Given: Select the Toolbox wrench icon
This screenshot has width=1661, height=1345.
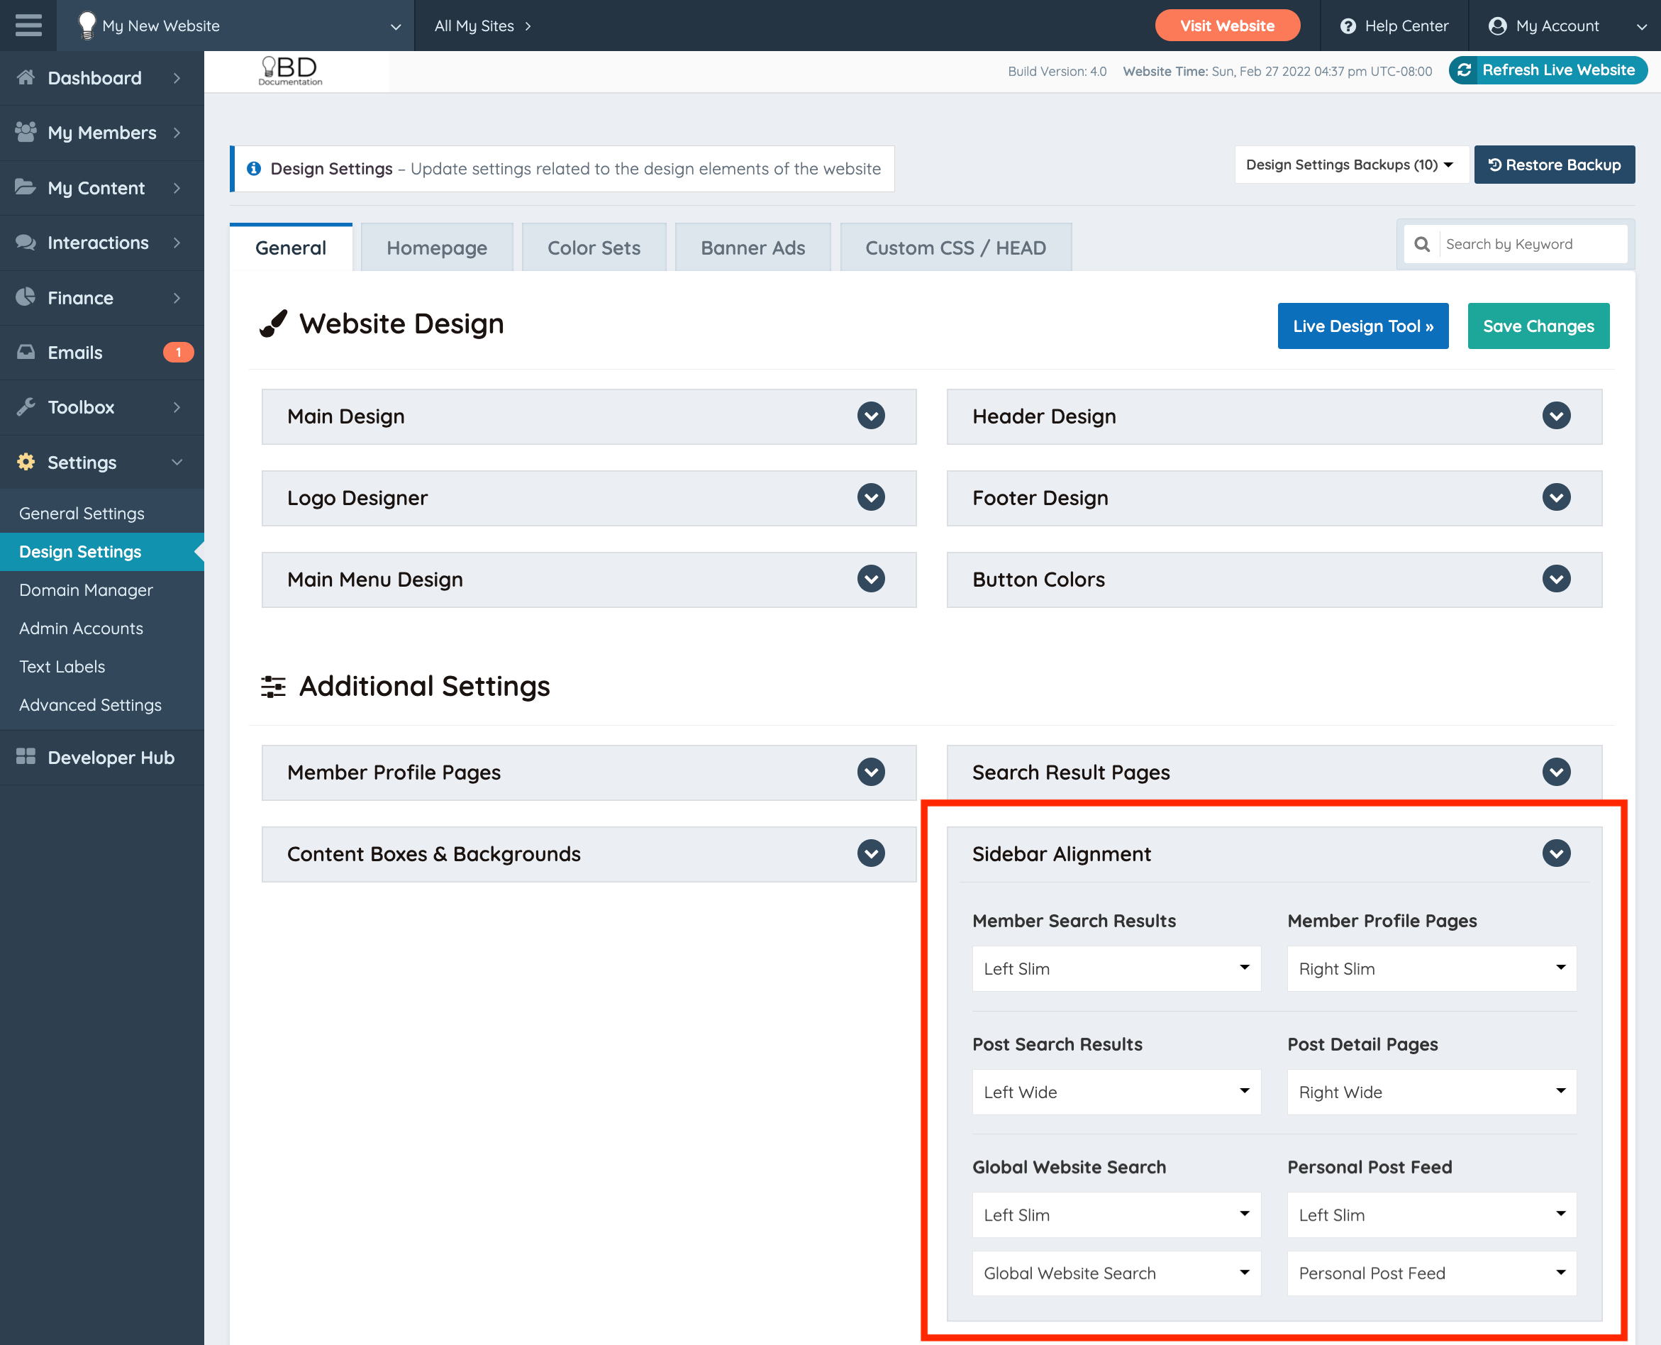Looking at the screenshot, I should coord(26,406).
